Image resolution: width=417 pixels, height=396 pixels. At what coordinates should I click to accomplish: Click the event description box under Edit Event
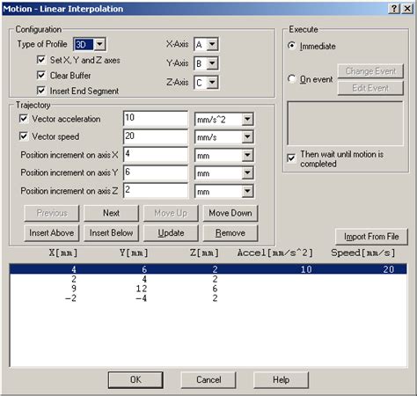coord(345,123)
